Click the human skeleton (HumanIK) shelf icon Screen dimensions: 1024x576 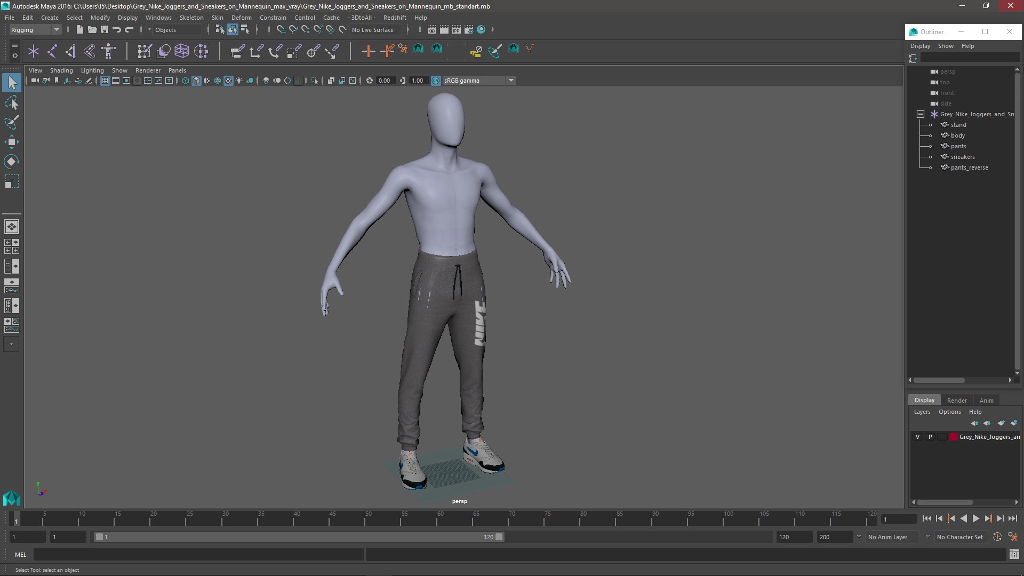point(109,51)
